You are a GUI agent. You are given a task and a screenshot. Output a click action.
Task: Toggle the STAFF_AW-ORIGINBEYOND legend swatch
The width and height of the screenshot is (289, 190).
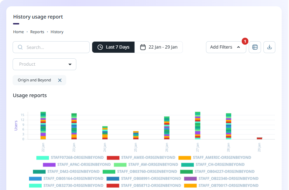click(x=120, y=165)
